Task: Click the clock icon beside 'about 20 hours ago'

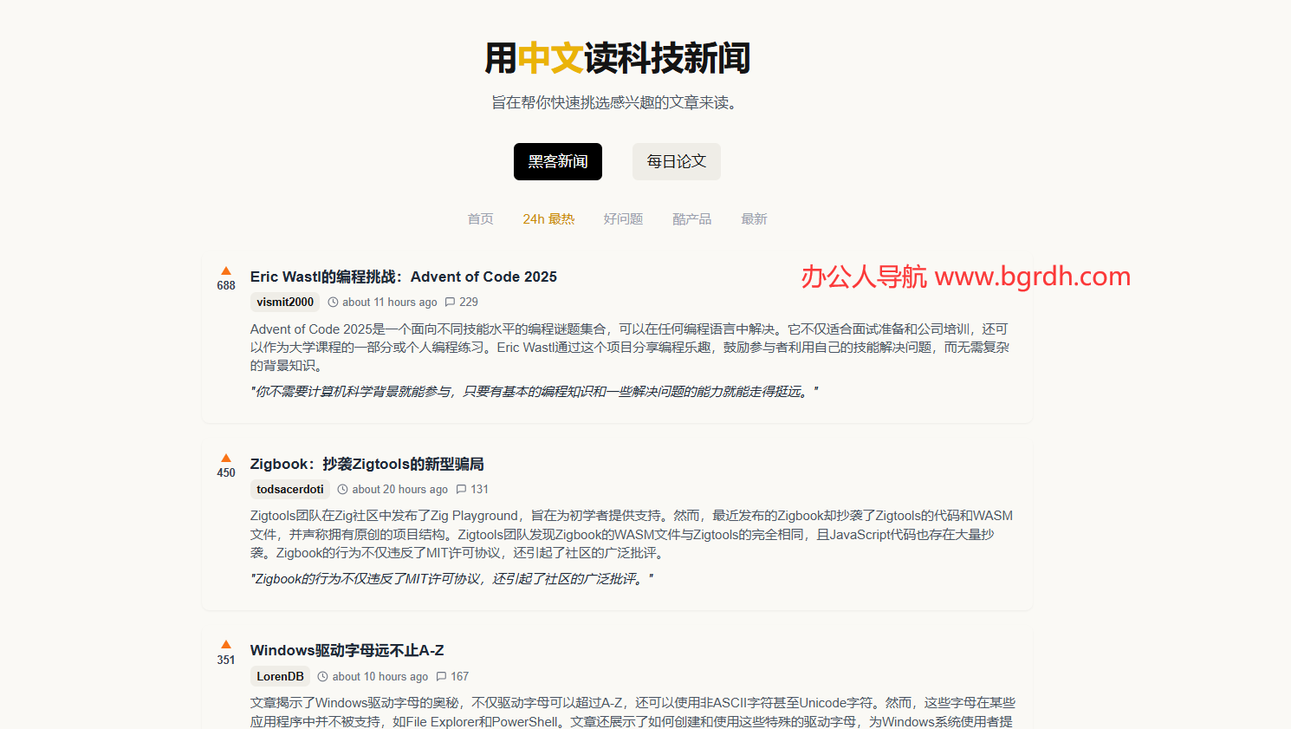Action: (342, 490)
